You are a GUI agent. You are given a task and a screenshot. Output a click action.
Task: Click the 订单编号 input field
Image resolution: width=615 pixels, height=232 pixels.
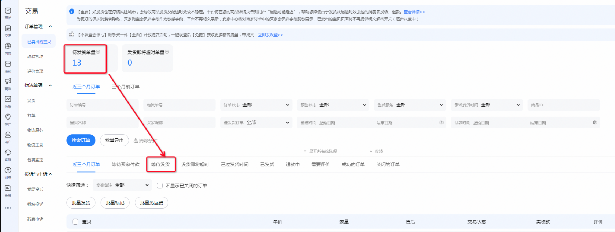(x=103, y=105)
